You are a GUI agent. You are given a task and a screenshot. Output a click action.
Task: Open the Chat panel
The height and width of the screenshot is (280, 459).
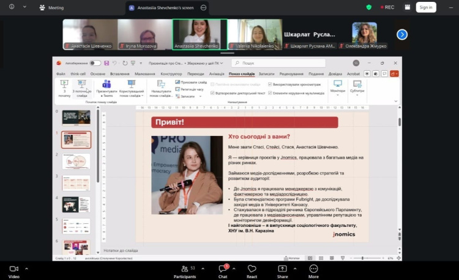[x=223, y=271]
